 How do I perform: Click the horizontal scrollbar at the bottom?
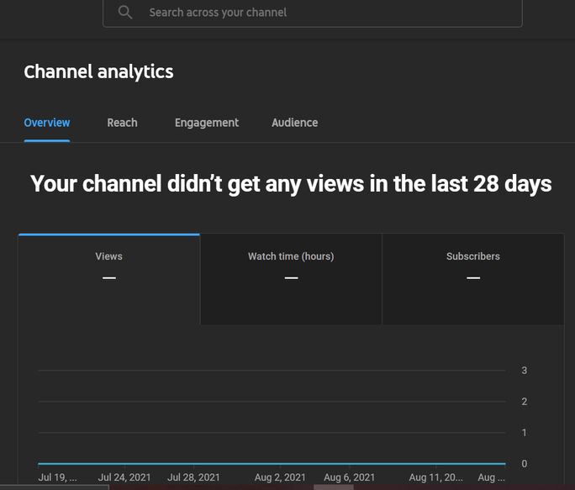333,487
